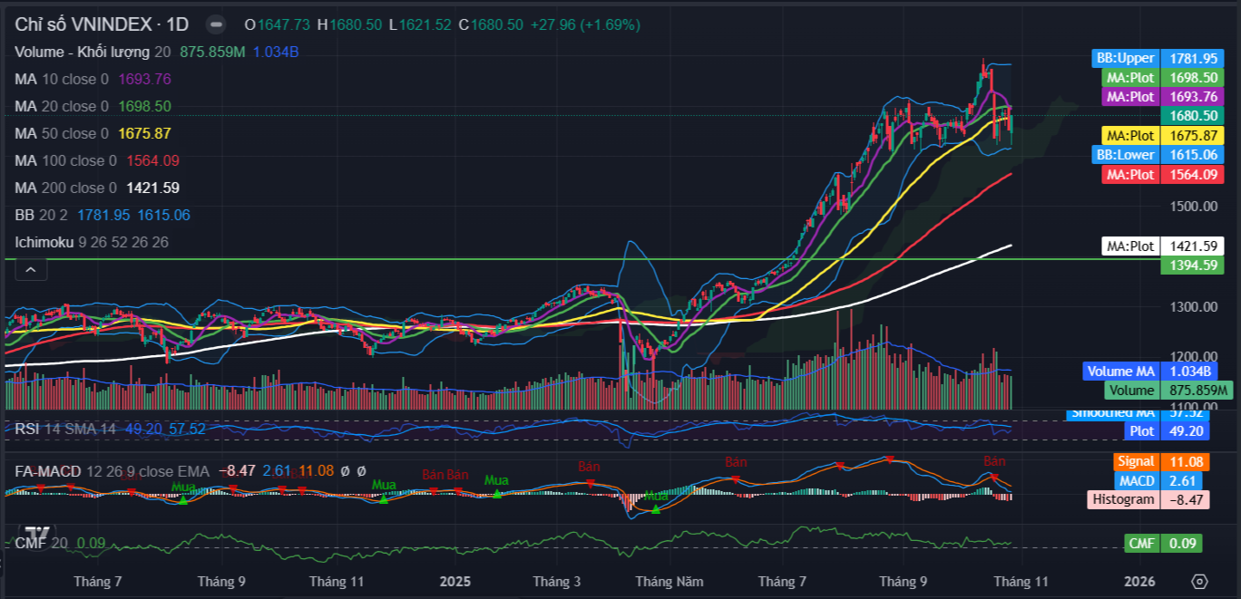Screen dimensions: 1241x599
Task: Select the Ichimoku 9 26 52 indicator legend
Action: point(91,242)
